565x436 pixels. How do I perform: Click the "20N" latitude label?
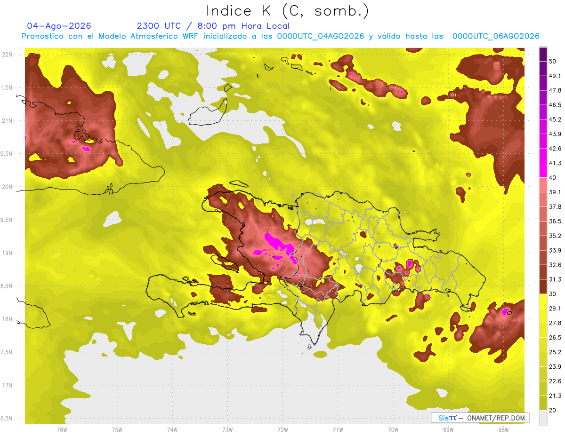click(x=8, y=187)
